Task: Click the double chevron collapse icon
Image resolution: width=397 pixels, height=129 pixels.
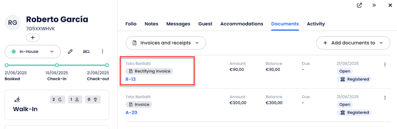Action: [x=374, y=5]
